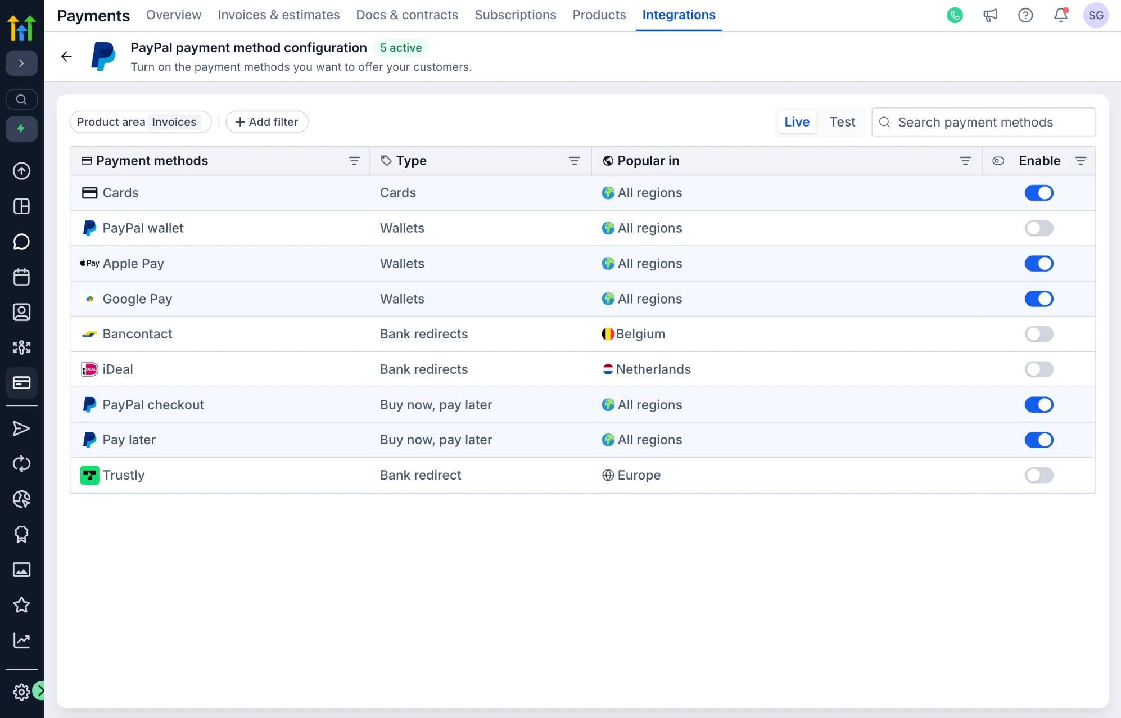
Task: Disable the PayPal checkout toggle
Action: click(1039, 405)
